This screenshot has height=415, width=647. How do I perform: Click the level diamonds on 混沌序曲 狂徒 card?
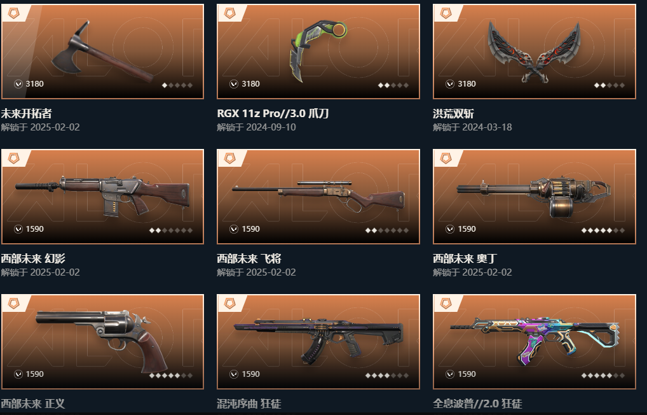tap(386, 376)
